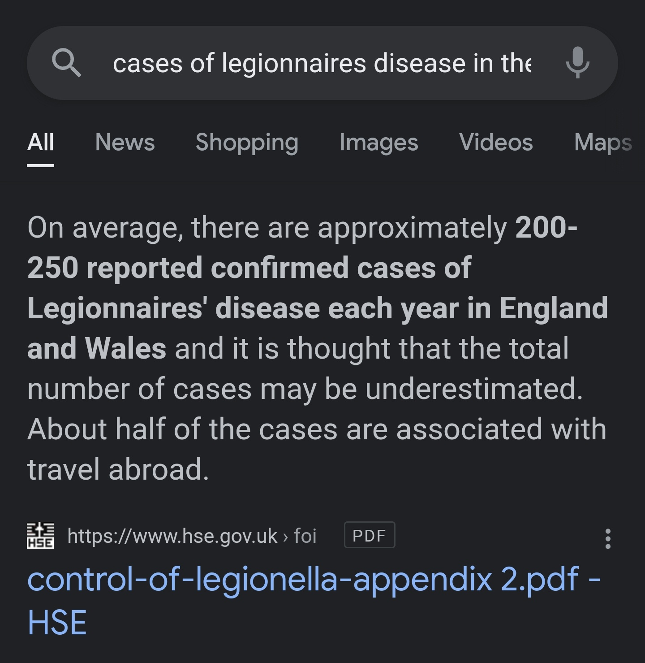Viewport: 645px width, 663px height.
Task: Click the 'foi' breadcrumb segment
Action: tap(305, 536)
